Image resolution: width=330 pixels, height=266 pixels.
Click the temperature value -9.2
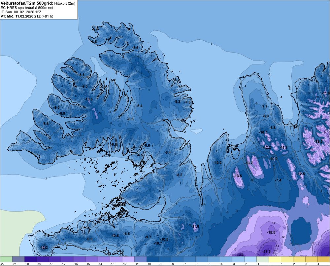click(177, 101)
